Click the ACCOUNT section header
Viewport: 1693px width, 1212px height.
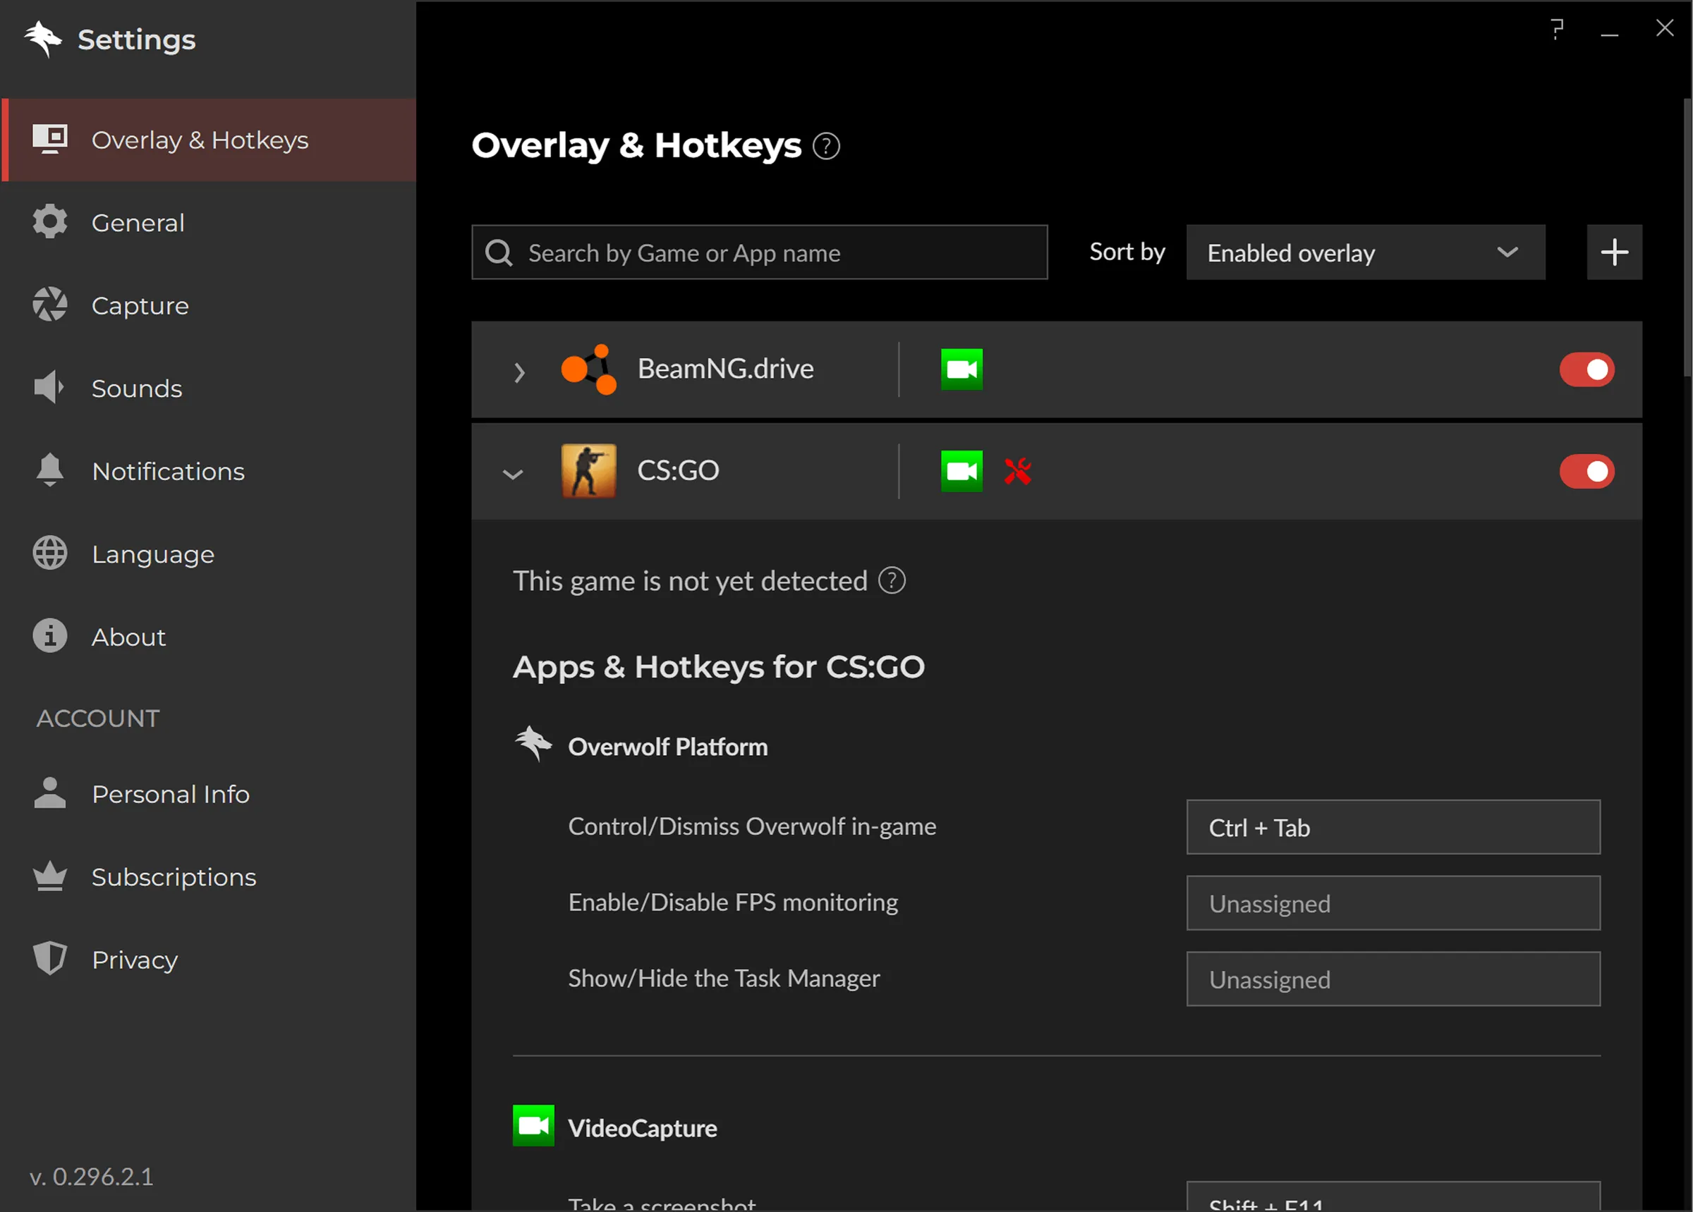coord(98,718)
